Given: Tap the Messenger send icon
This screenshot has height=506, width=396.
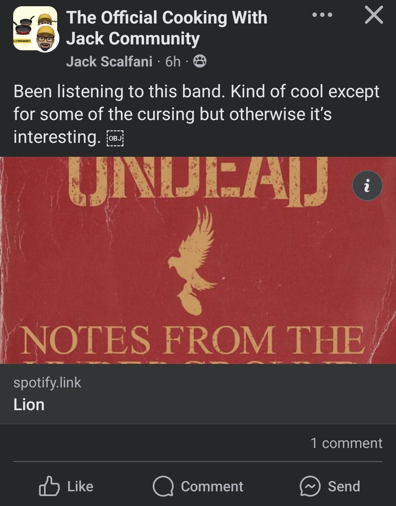Looking at the screenshot, I should (x=310, y=486).
